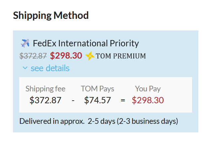Click the bold red $298.30 discounted price
202x144 pixels.
pos(66,56)
